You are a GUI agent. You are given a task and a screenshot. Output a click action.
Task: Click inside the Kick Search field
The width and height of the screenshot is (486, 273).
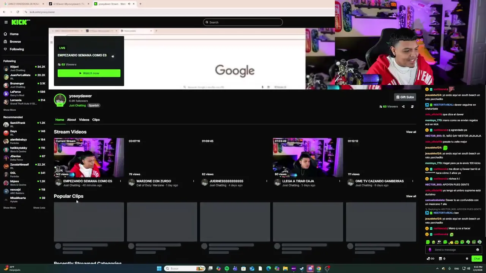tap(243, 22)
